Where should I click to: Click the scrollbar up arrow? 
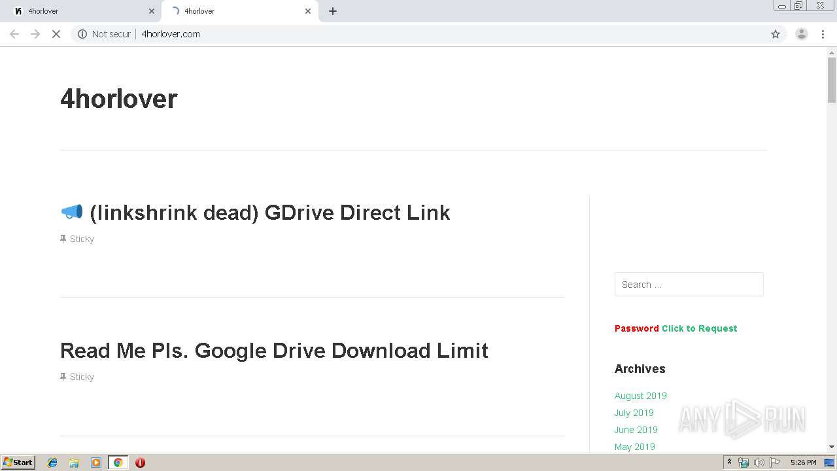pos(832,52)
